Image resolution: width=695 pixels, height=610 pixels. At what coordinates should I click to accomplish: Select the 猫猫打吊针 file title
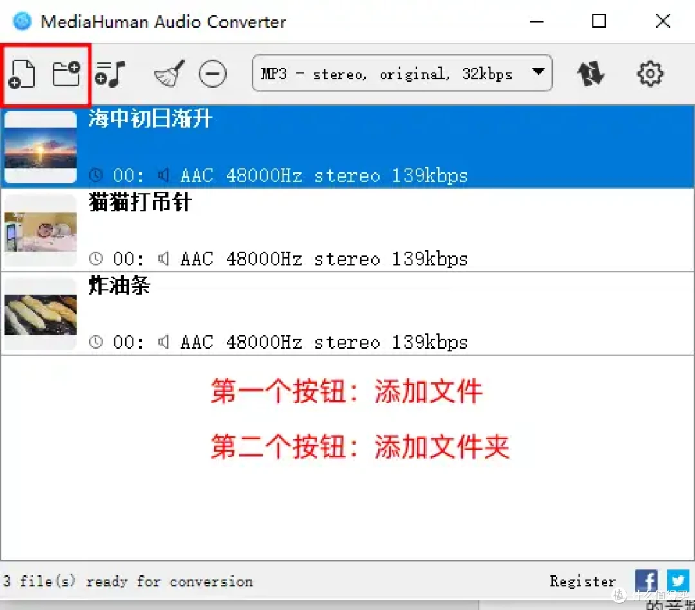pos(140,202)
